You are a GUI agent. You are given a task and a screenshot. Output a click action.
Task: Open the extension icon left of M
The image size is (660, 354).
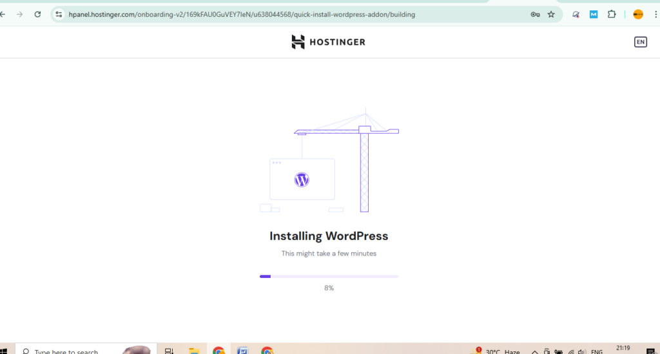click(x=576, y=14)
